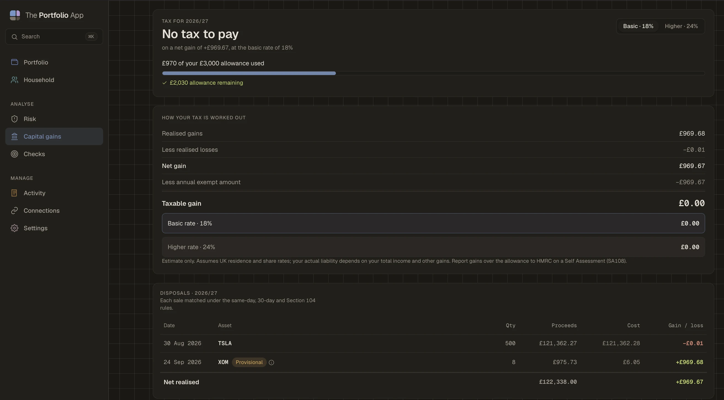This screenshot has height=400, width=724.
Task: Switch to the Higher · 24% rate
Action: click(681, 26)
